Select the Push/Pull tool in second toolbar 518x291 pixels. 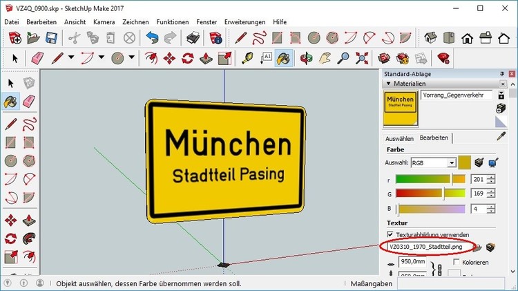coord(206,58)
